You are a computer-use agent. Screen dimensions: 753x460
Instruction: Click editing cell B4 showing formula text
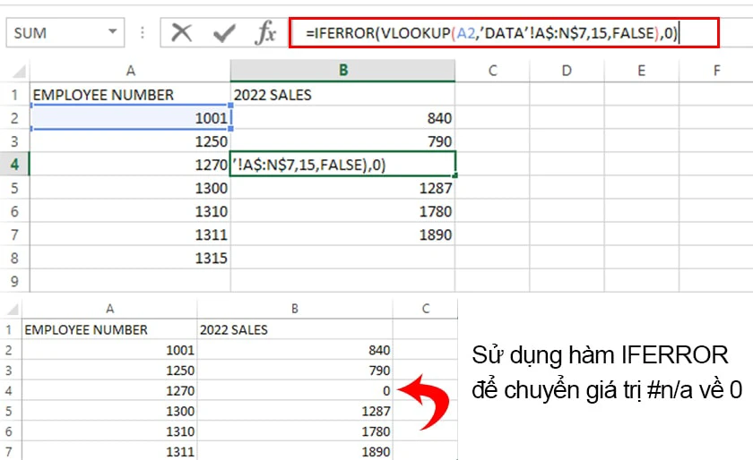pyautogui.click(x=342, y=165)
